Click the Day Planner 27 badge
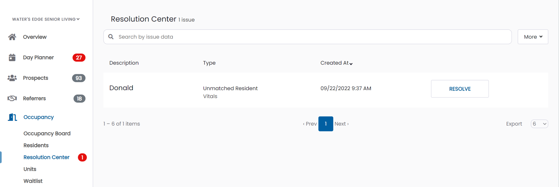Screen dimensions: 559x187 click(x=79, y=58)
